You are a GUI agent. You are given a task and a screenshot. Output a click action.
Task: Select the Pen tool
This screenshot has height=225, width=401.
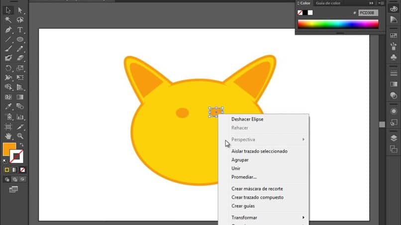[x=8, y=30]
